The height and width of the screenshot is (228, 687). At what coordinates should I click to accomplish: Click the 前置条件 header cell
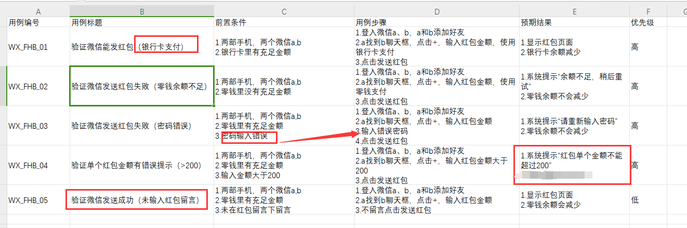[x=284, y=22]
